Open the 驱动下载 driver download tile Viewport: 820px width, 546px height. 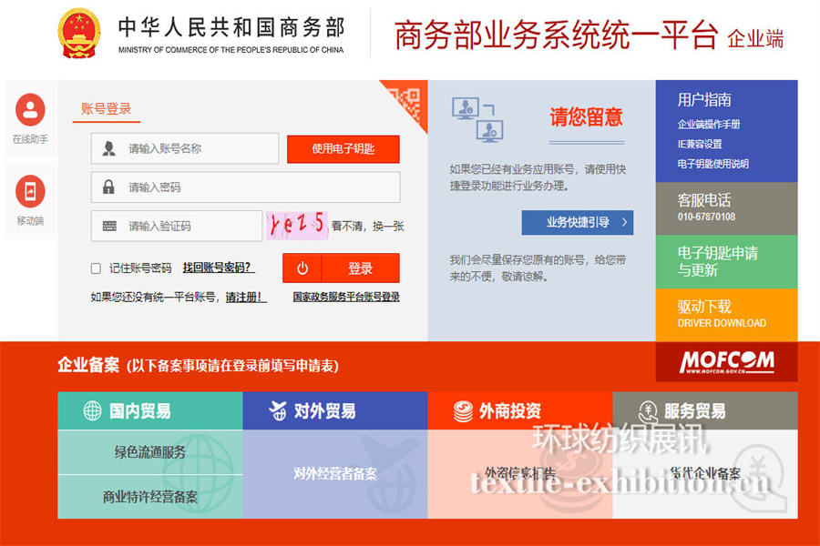pyautogui.click(x=726, y=314)
